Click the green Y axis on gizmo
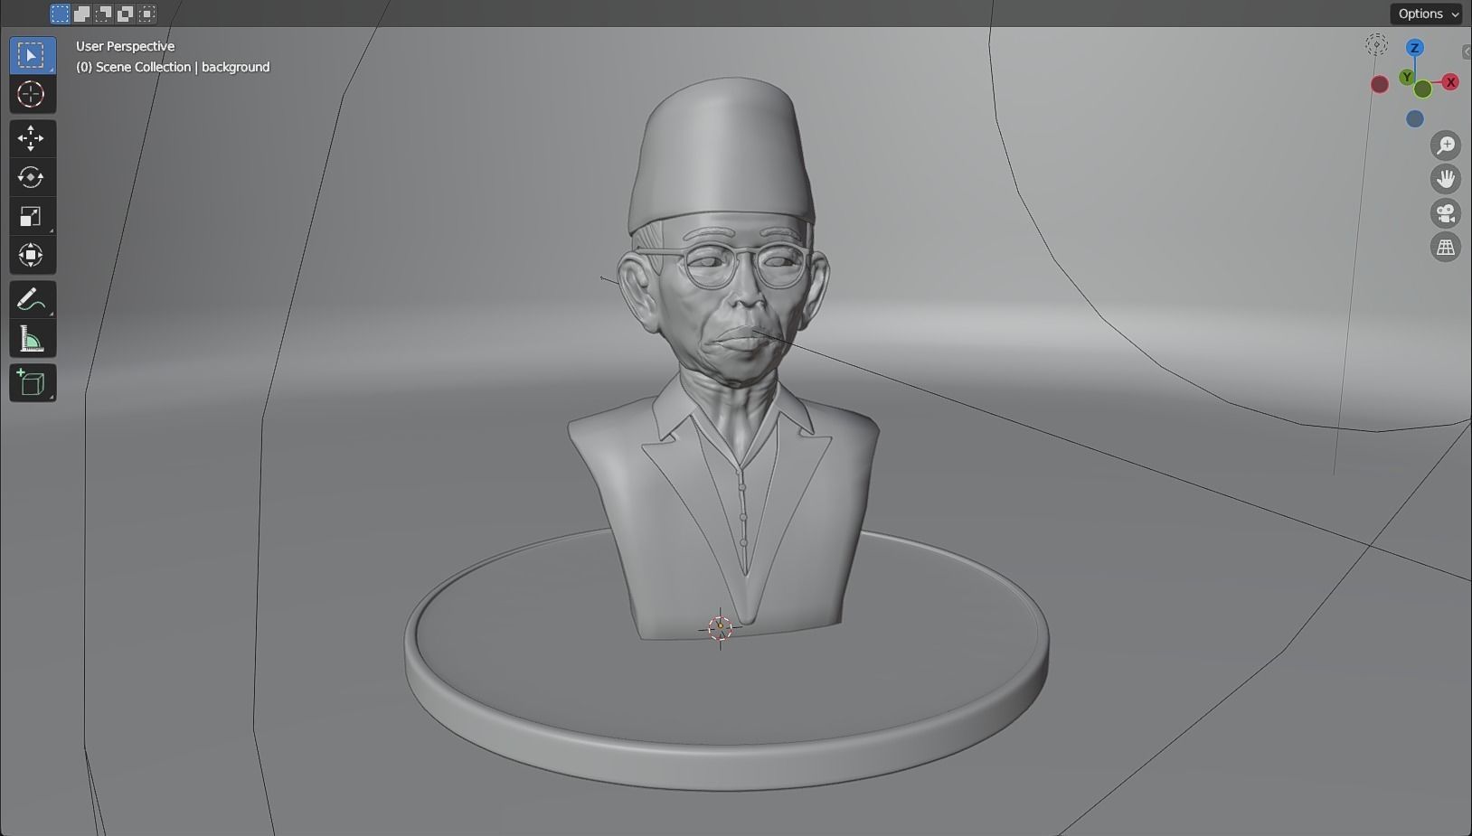1472x836 pixels. click(1408, 78)
